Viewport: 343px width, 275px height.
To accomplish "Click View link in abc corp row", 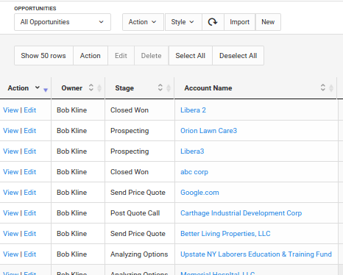I will tap(11, 172).
